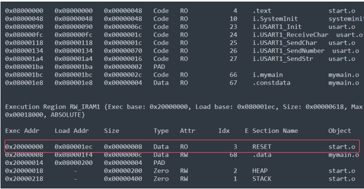Select the .text section name
This screenshot has height=189, width=364.
pyautogui.click(x=262, y=11)
